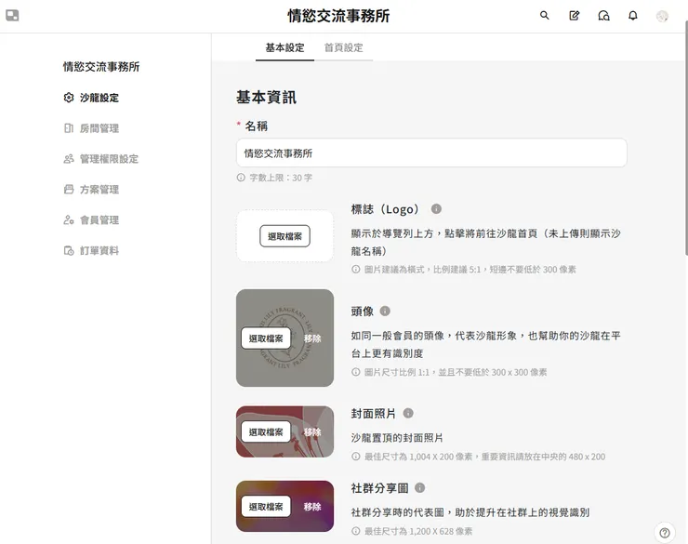Switch to the 基本設定 tab
The width and height of the screenshot is (688, 544).
coord(284,47)
